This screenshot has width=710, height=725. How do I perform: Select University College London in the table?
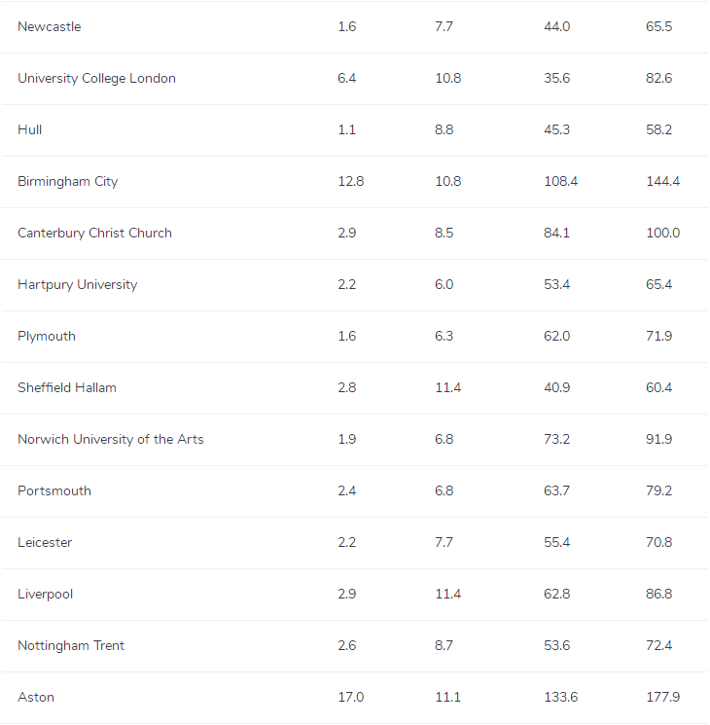coord(96,79)
